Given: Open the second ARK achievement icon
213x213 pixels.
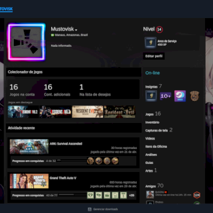Looking at the screenshot, I should point(99,161).
